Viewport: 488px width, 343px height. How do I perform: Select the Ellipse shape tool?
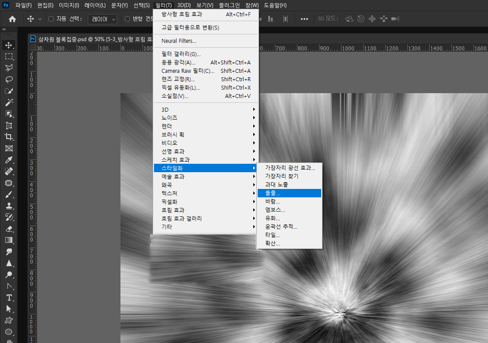coord(9,332)
